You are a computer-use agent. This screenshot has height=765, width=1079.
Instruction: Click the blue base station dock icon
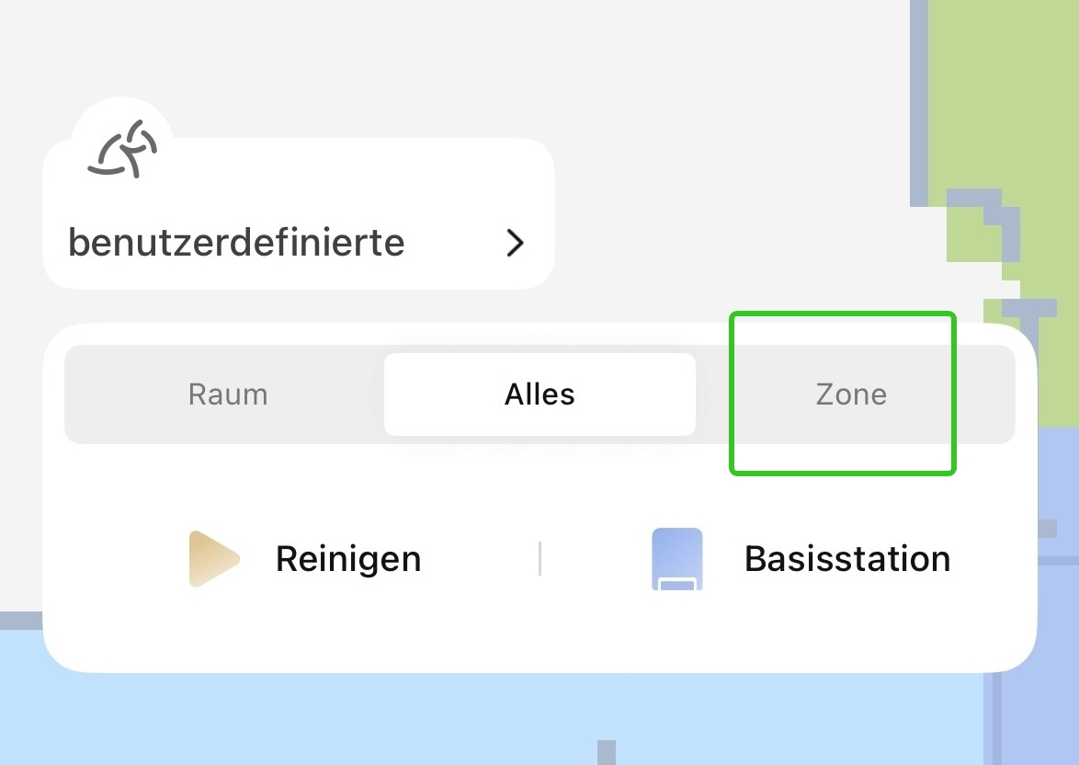click(676, 558)
